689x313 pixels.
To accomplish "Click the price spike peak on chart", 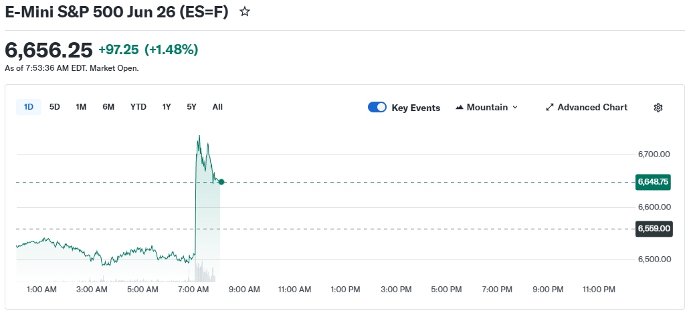I will (199, 136).
